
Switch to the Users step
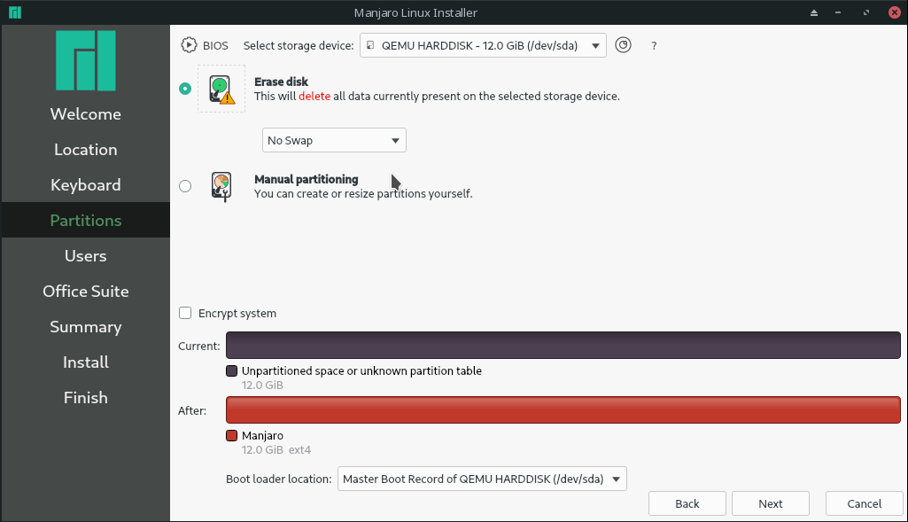[85, 255]
